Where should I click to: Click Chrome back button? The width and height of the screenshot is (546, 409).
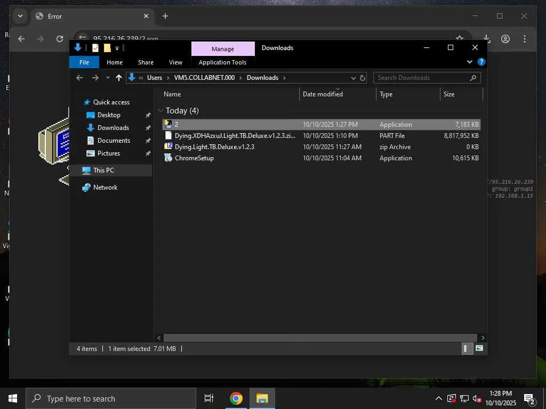click(21, 38)
